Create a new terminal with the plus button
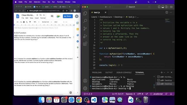Image resolution: width=187 pixels, height=105 pixels. 162,72
